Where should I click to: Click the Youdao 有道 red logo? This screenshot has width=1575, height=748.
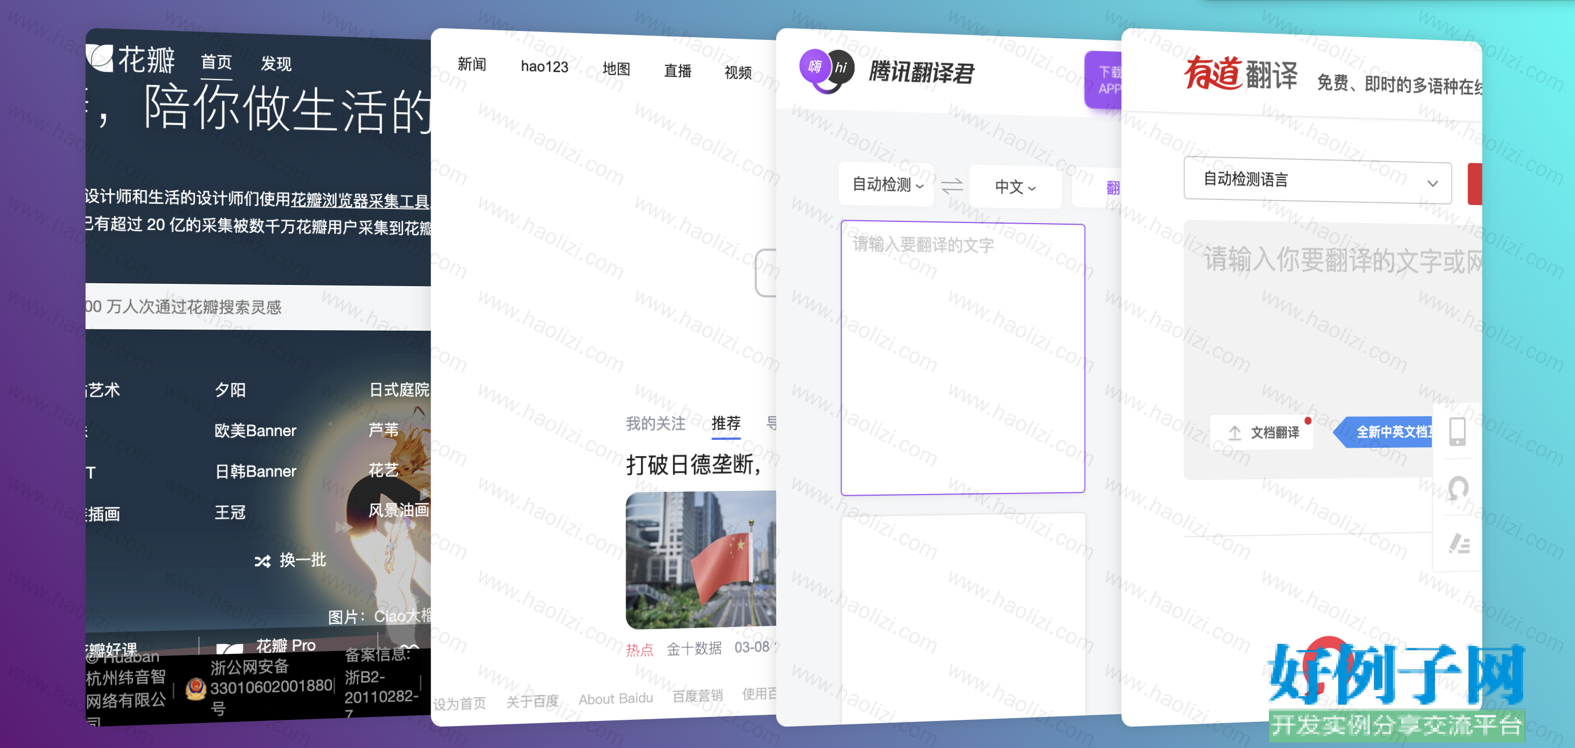(x=1213, y=73)
